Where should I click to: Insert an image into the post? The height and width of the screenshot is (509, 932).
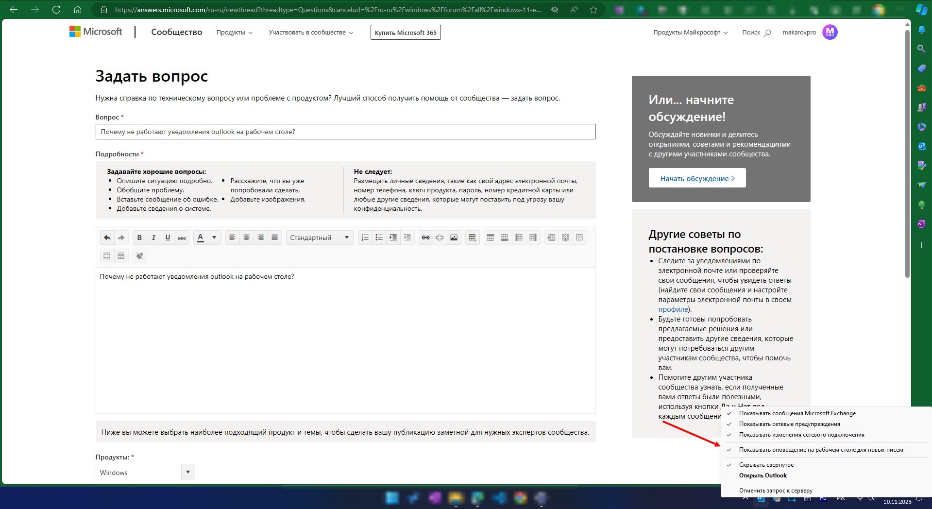coord(454,238)
